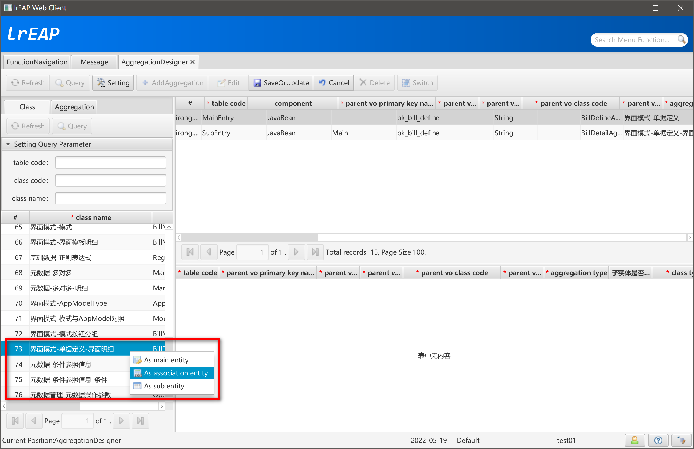Click the table code input field

tap(110, 163)
